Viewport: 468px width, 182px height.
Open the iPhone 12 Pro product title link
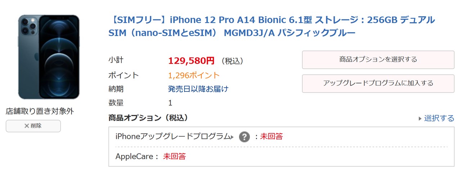pyautogui.click(x=271, y=26)
